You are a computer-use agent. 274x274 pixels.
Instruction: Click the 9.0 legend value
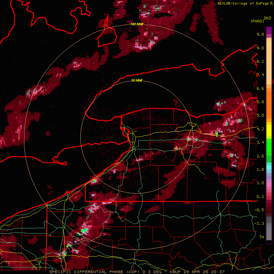(x=260, y=48)
